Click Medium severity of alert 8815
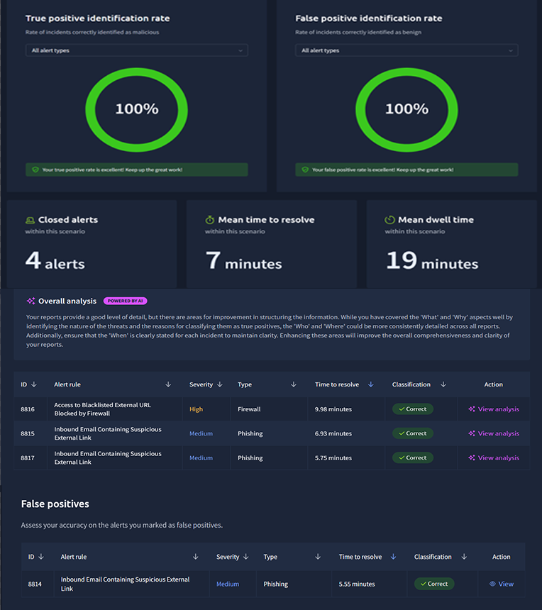The image size is (542, 610). 201,433
